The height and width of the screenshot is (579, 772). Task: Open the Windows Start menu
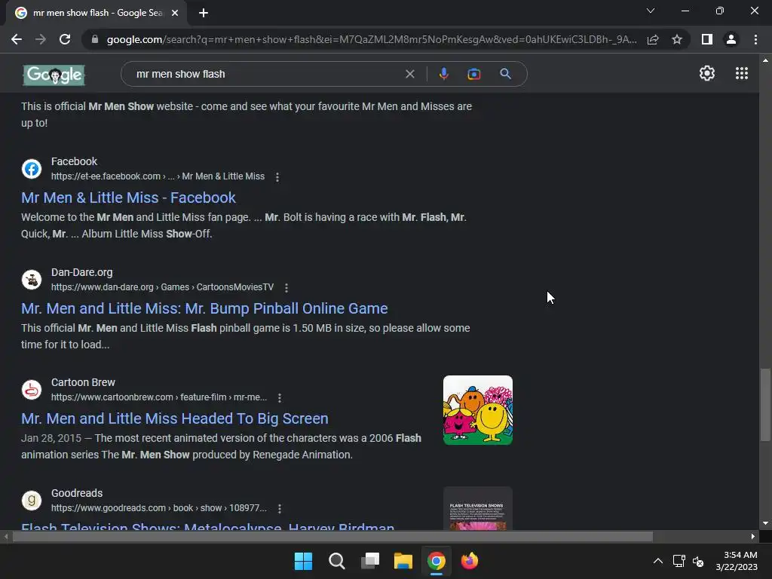(303, 561)
